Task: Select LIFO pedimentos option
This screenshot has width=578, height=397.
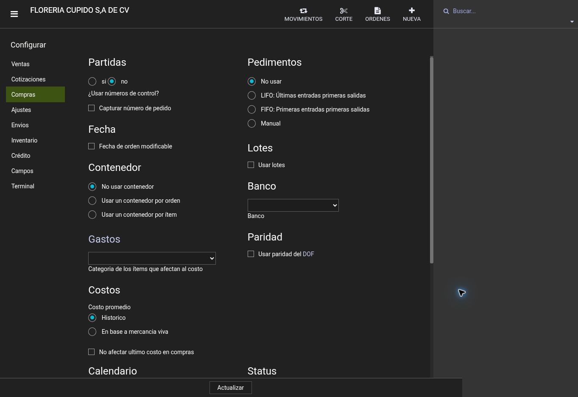Action: click(252, 95)
